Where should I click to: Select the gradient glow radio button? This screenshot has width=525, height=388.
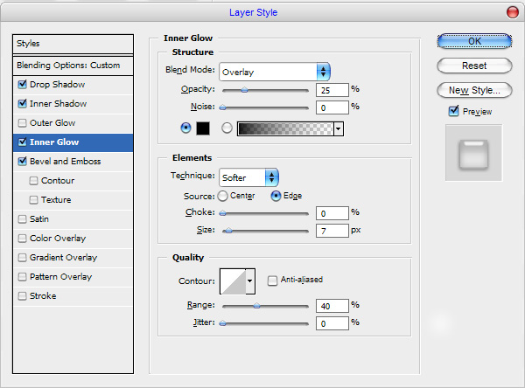click(227, 128)
